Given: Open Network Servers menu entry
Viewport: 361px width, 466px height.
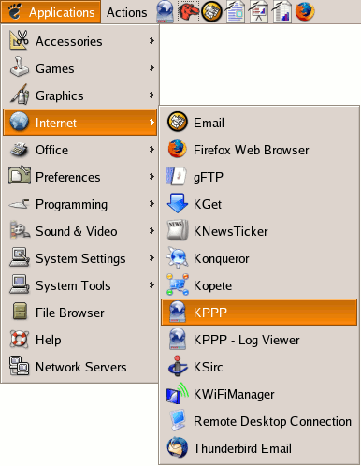Looking at the screenshot, I should 79,367.
